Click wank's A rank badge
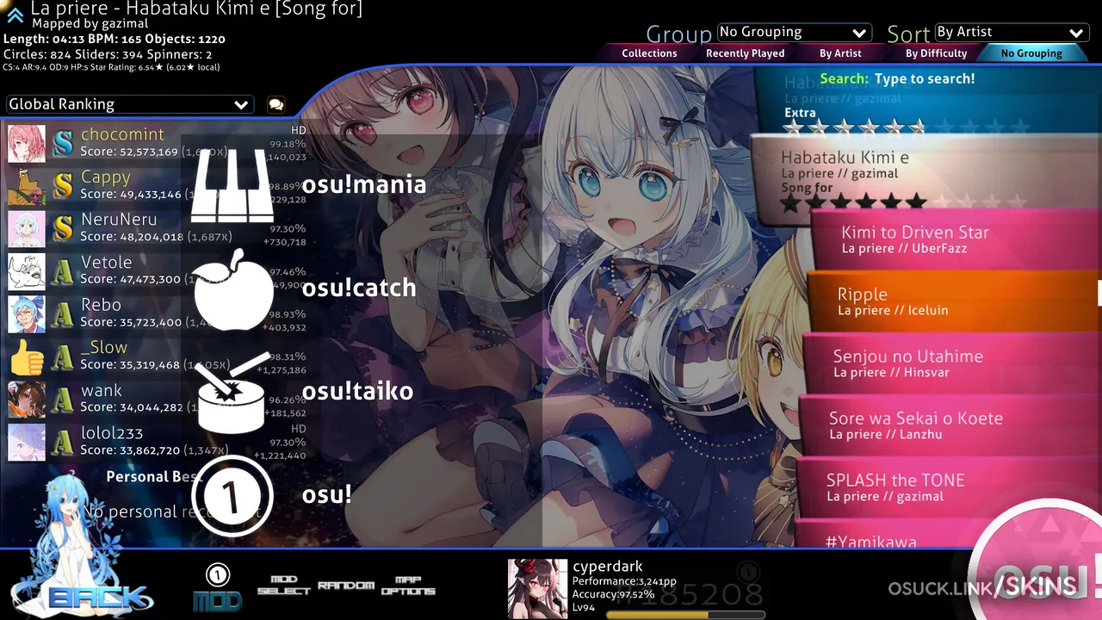Viewport: 1102px width, 620px height. point(63,400)
